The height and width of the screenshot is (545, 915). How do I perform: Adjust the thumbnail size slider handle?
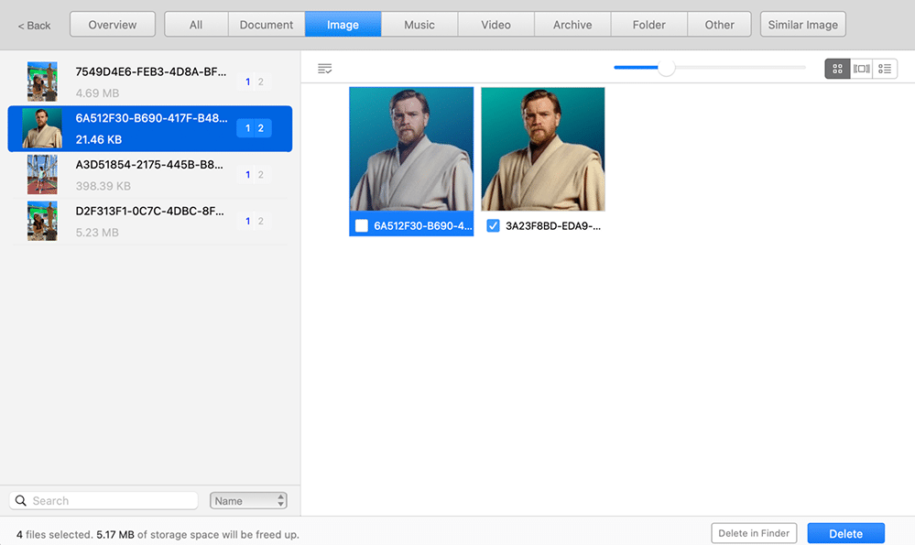click(x=667, y=68)
